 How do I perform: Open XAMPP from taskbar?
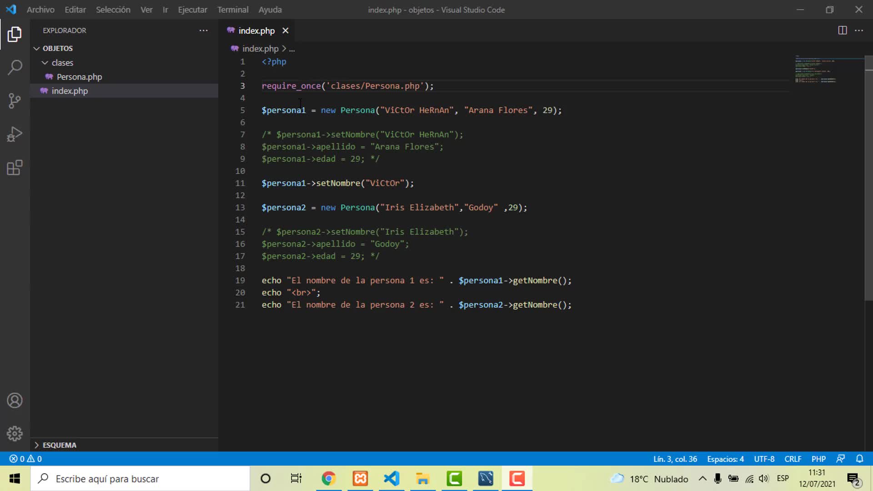point(360,478)
